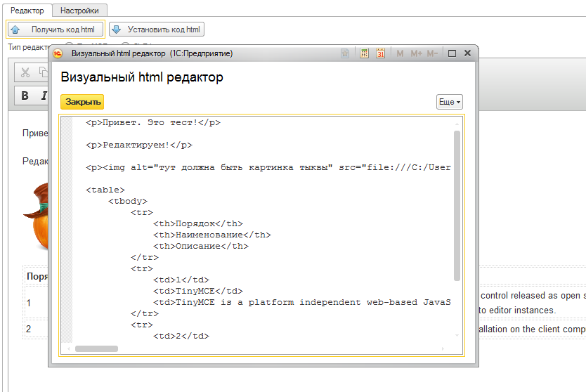Click the '<td>TinyMCE</td>' line
The image size is (586, 392).
[197, 291]
